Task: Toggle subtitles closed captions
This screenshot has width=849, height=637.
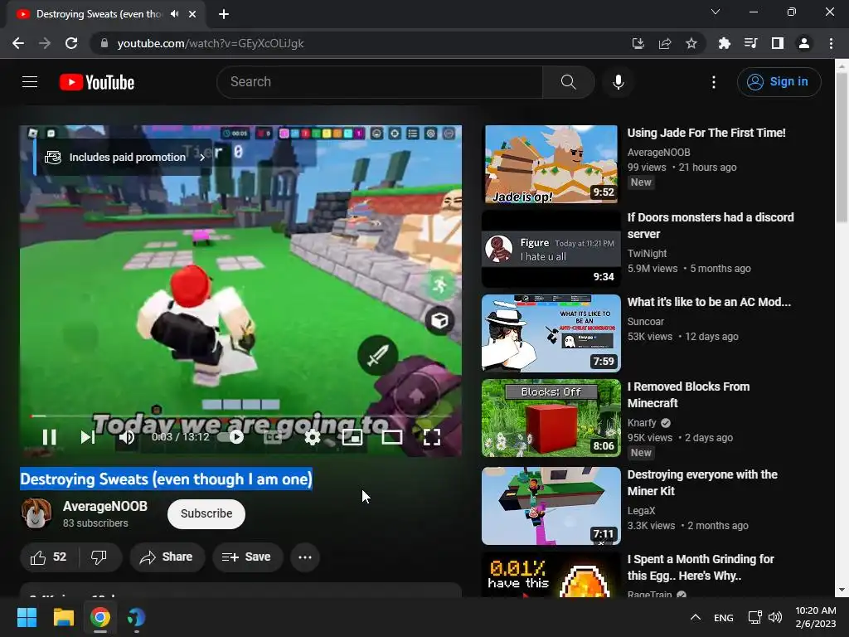Action: coord(272,436)
